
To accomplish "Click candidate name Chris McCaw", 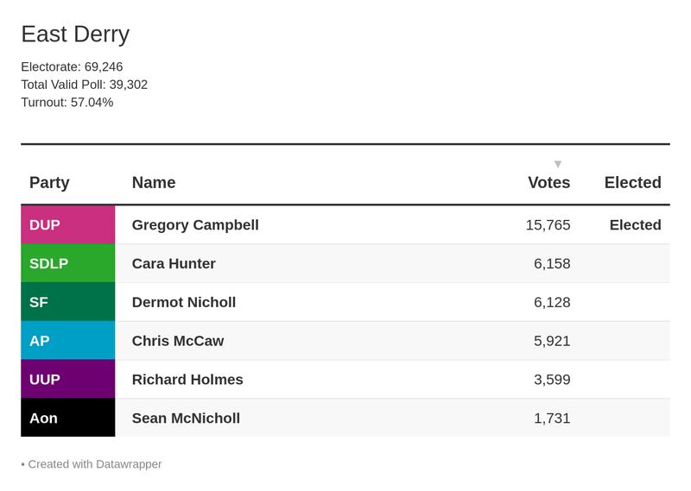I will (178, 341).
